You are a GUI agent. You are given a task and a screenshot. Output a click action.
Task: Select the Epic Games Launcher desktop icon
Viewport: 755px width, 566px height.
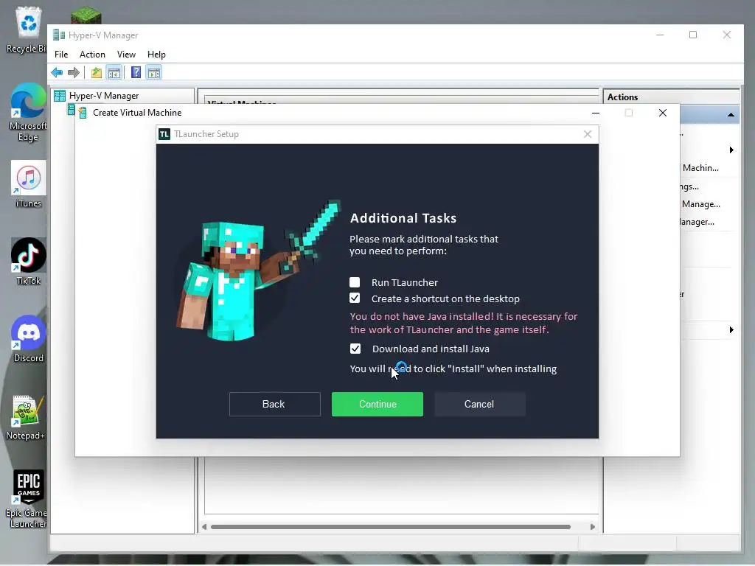27,499
